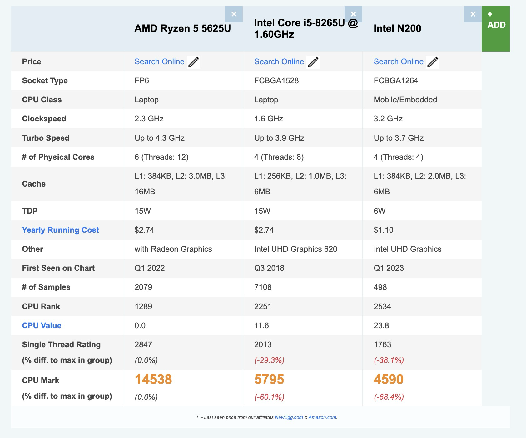
Task: Edit price pencil icon for Intel N200
Action: tap(433, 62)
